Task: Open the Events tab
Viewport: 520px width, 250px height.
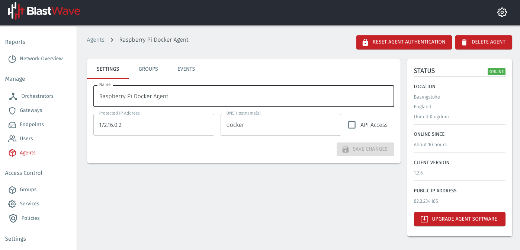Action: pos(186,69)
